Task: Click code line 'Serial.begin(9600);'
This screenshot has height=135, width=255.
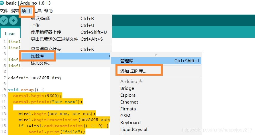Action: (38, 96)
